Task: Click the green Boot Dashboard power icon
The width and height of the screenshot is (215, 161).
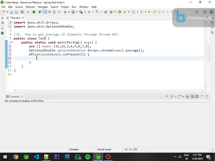Action: tap(34, 12)
